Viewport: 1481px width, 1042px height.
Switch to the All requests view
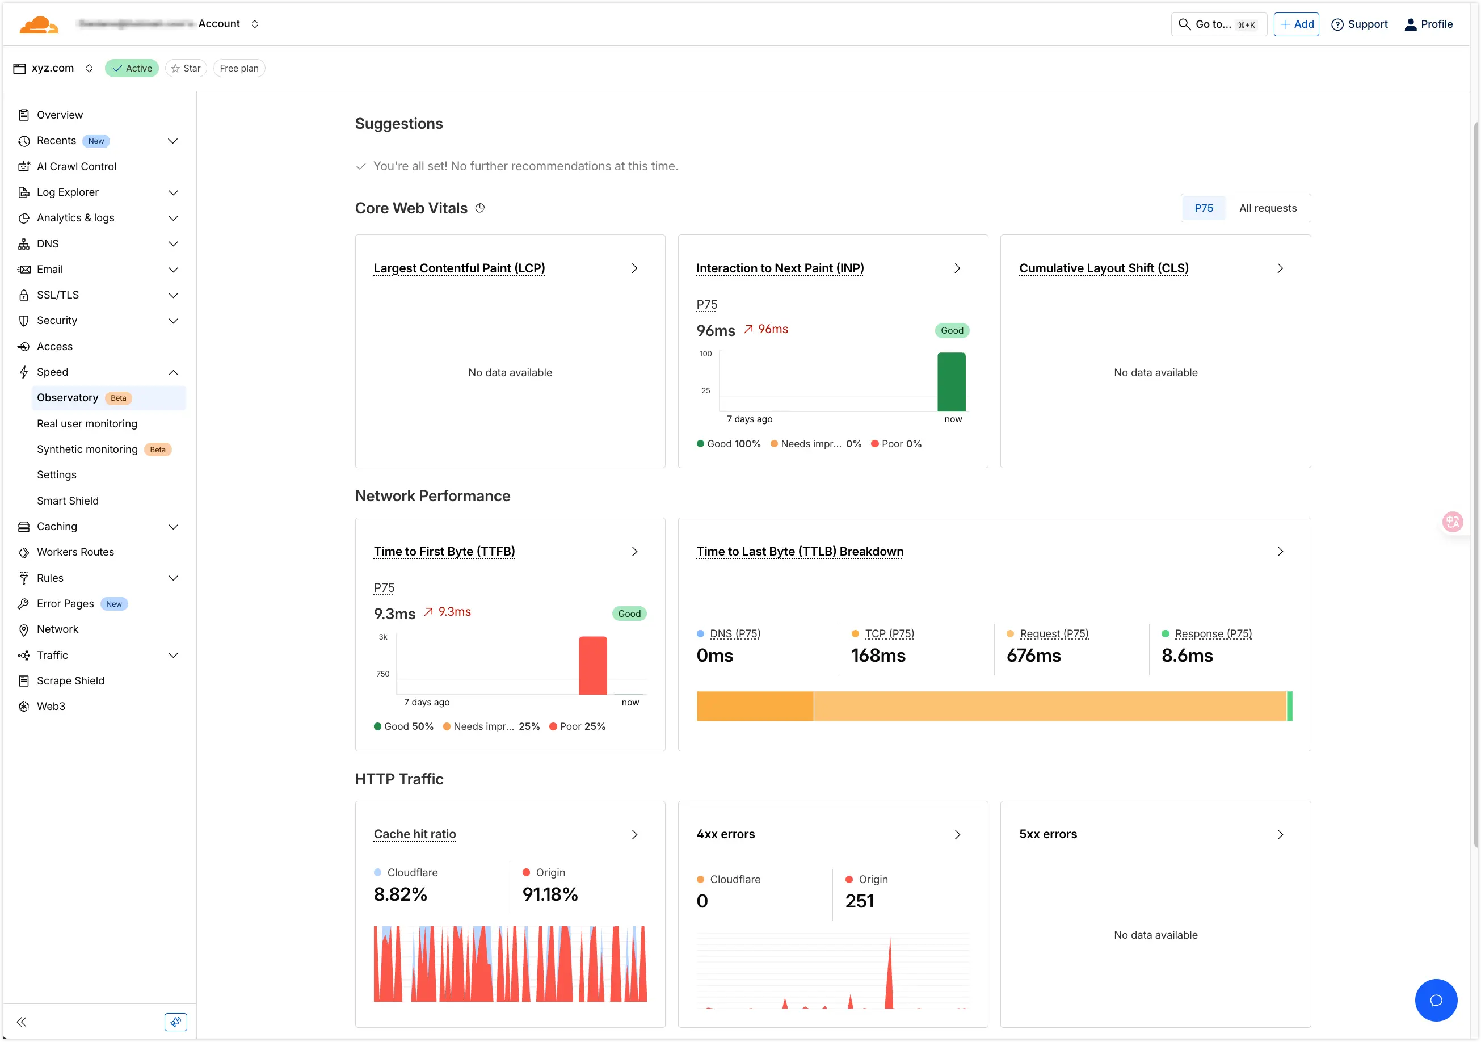[x=1267, y=208]
